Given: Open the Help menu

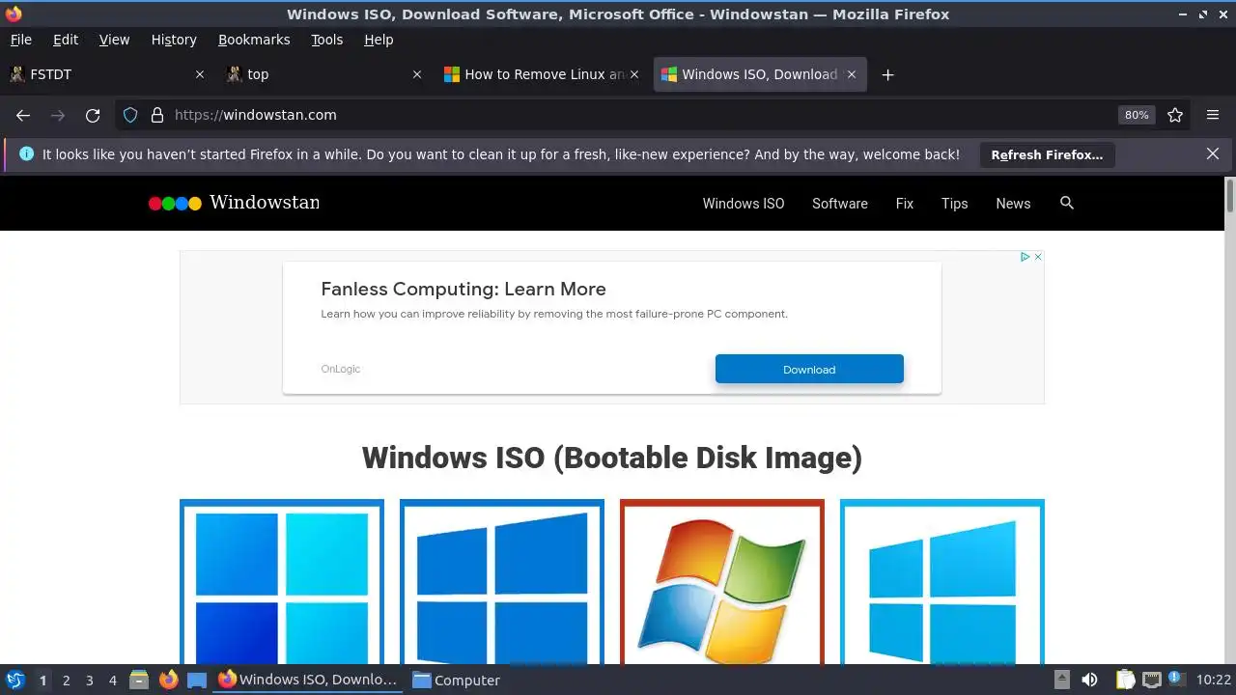Looking at the screenshot, I should (x=379, y=40).
